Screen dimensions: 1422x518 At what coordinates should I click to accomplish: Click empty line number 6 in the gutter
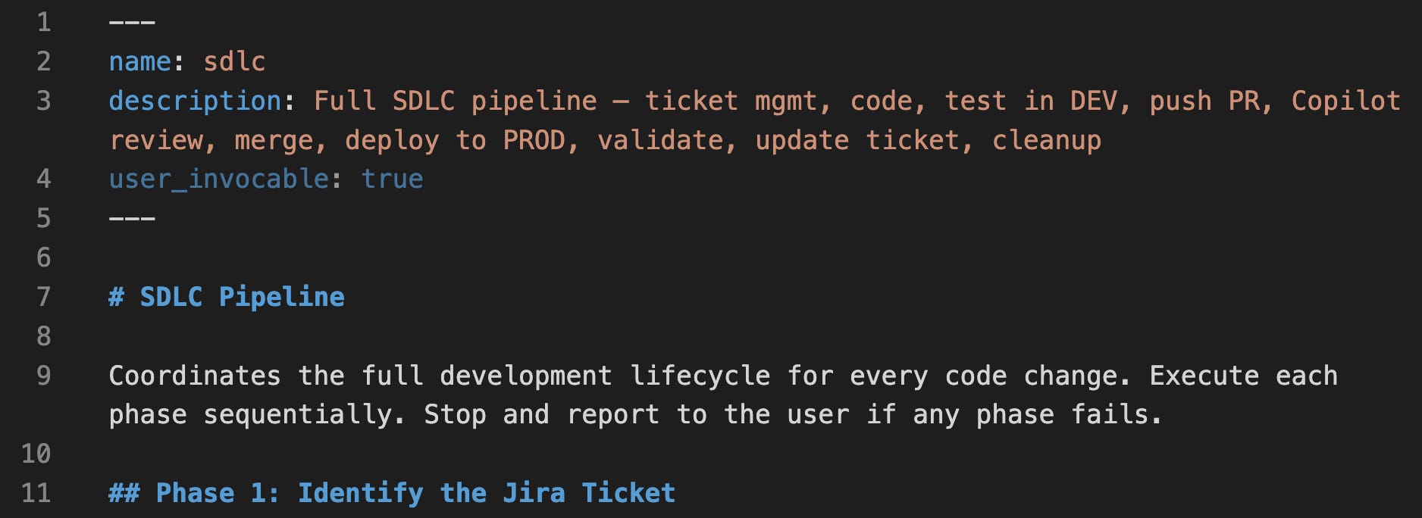pyautogui.click(x=44, y=257)
